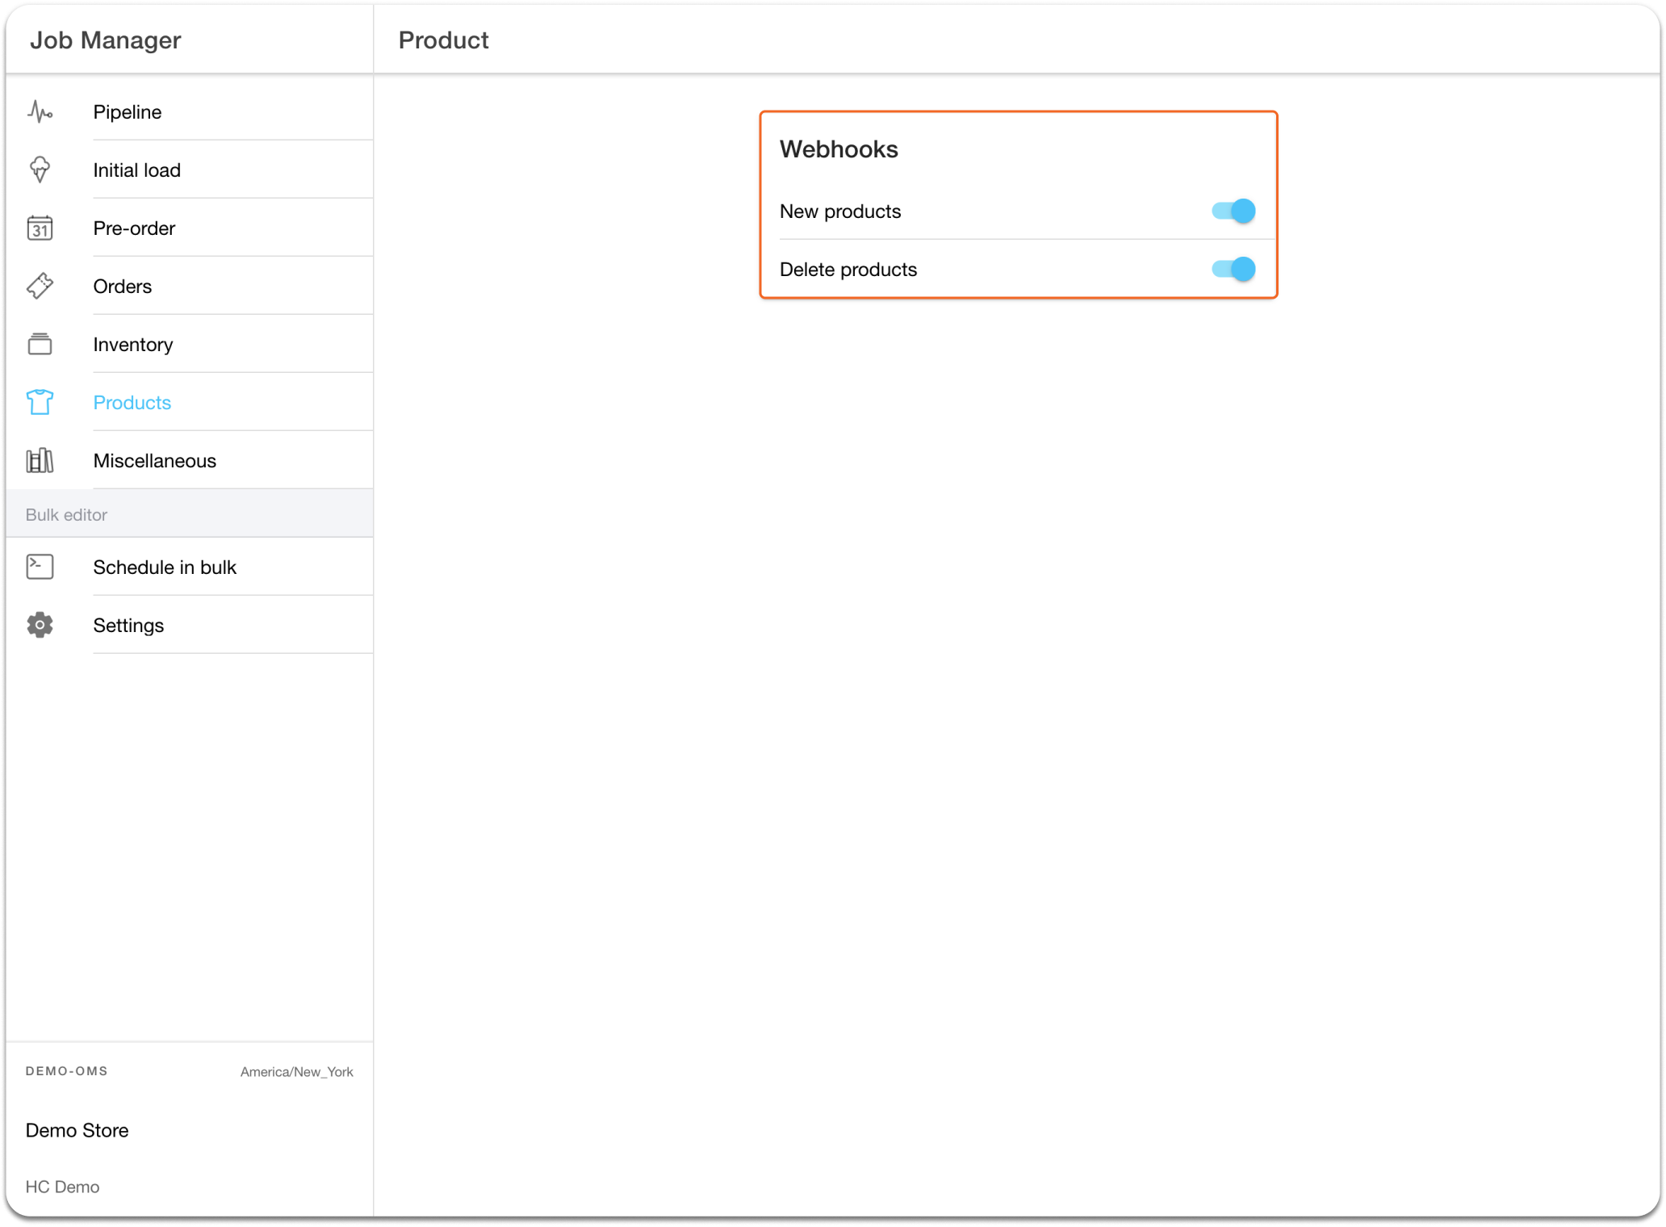The height and width of the screenshot is (1227, 1666).
Task: Click the Inventory box icon
Action: click(40, 345)
